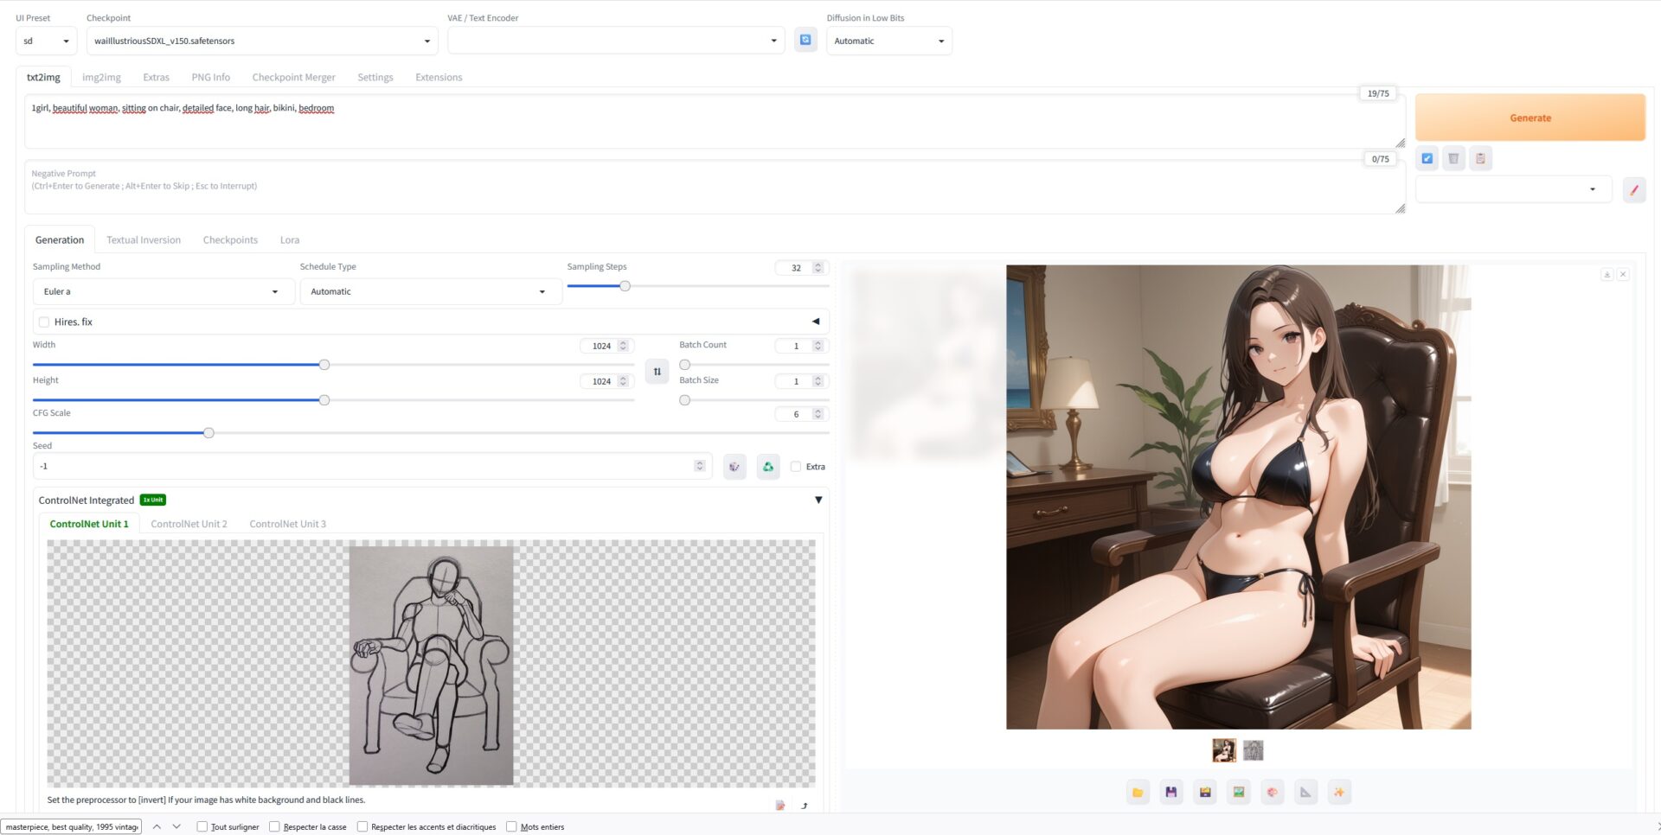Reuse last seed with the green recycle icon
The width and height of the screenshot is (1661, 835).
767,467
